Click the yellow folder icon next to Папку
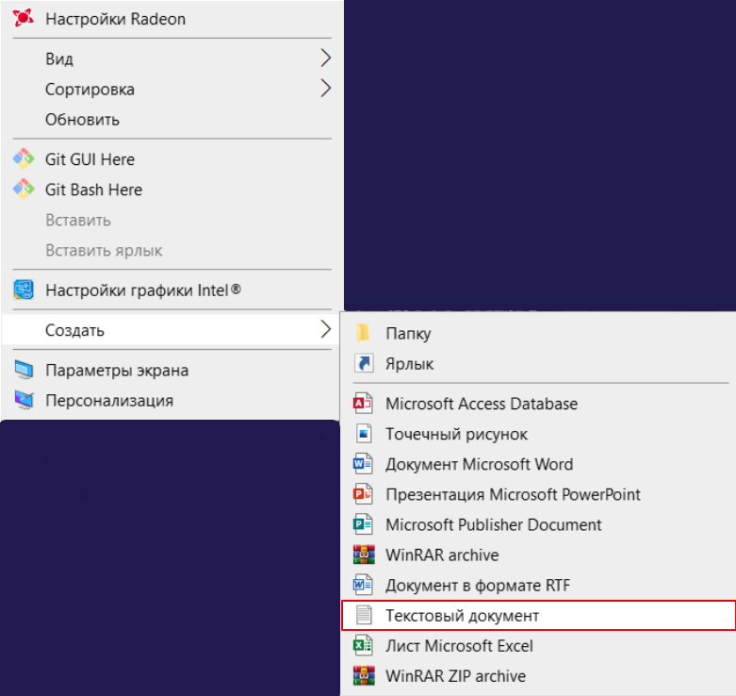Screen dimensions: 736x696 364,333
